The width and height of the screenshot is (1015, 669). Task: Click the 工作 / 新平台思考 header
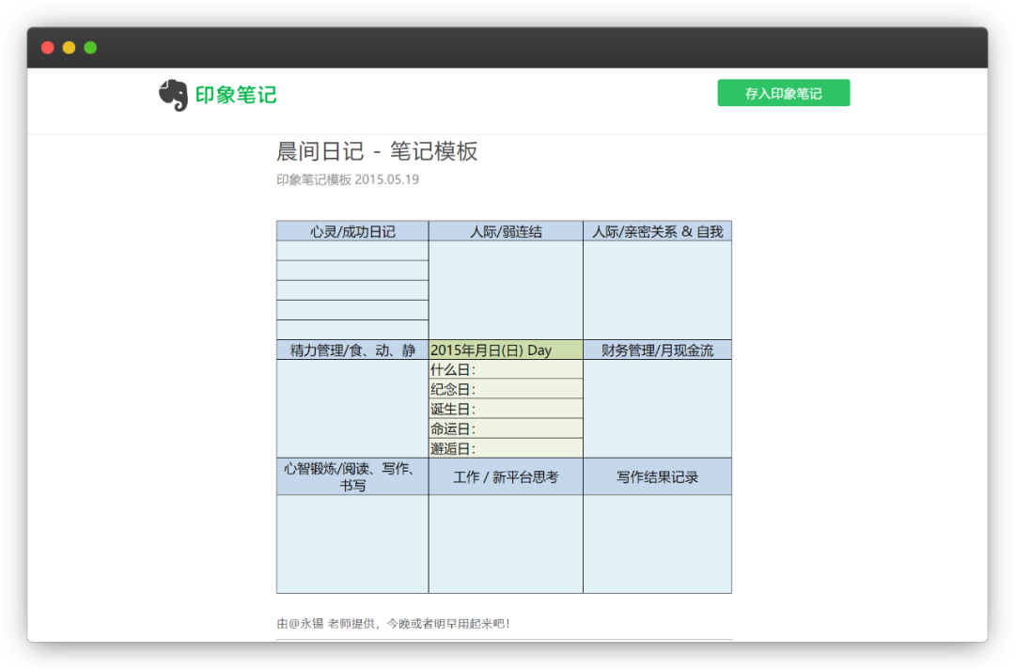(x=505, y=476)
